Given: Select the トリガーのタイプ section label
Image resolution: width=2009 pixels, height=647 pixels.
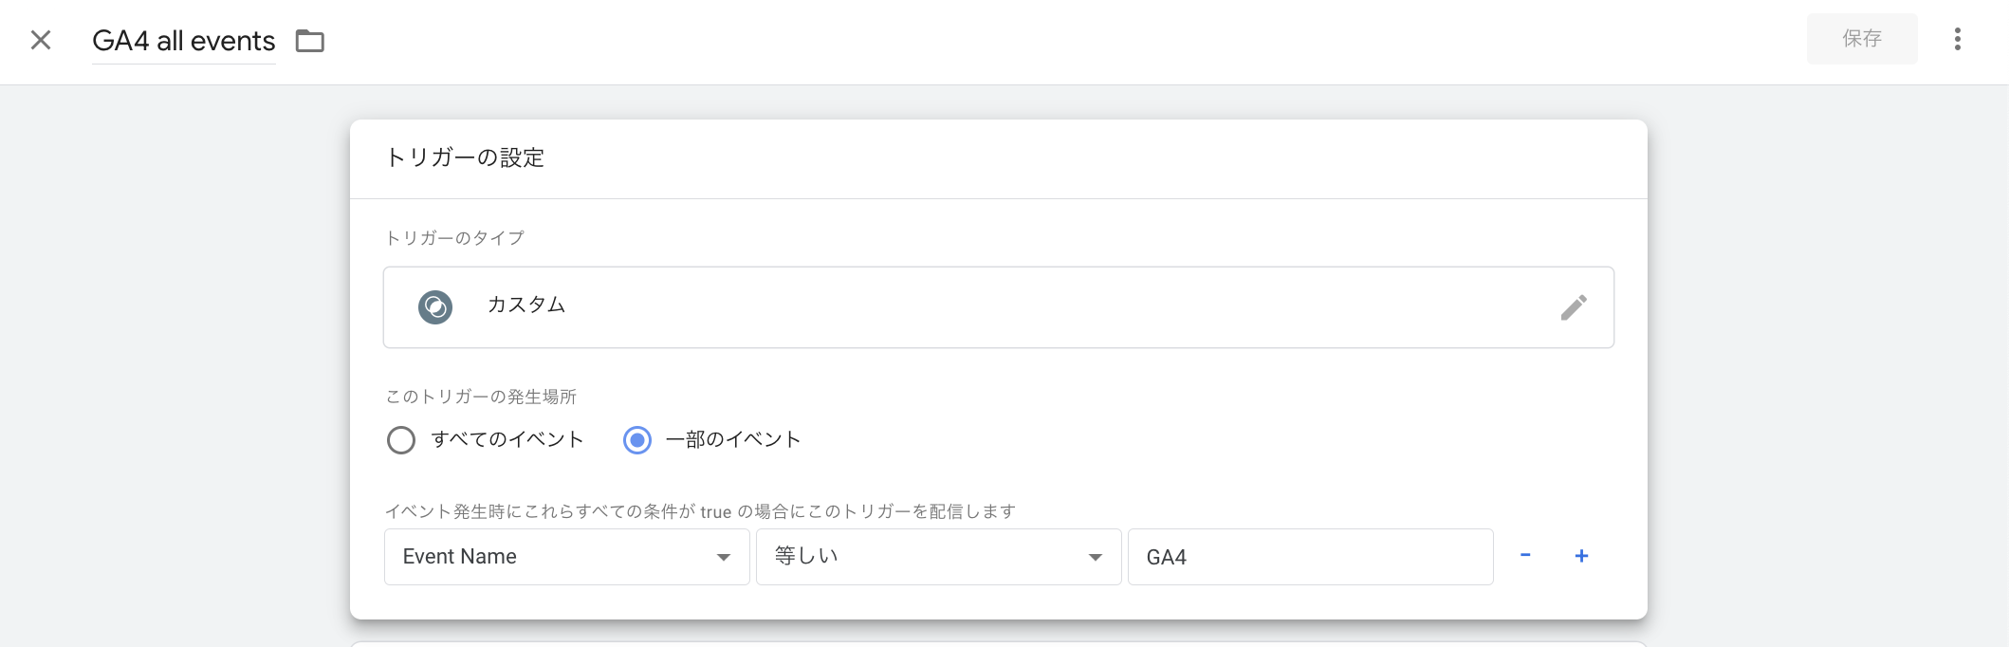Looking at the screenshot, I should pyautogui.click(x=454, y=238).
